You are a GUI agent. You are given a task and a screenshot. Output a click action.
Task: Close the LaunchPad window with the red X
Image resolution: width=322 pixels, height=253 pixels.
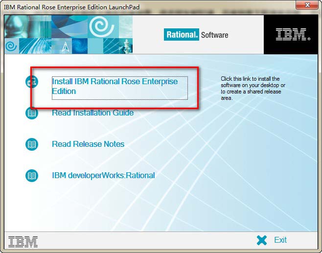tap(307, 5)
